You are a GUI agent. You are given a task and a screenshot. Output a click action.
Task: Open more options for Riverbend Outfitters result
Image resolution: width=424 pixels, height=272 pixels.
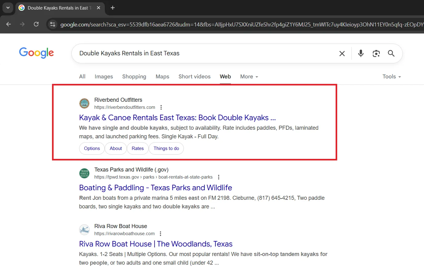(161, 107)
